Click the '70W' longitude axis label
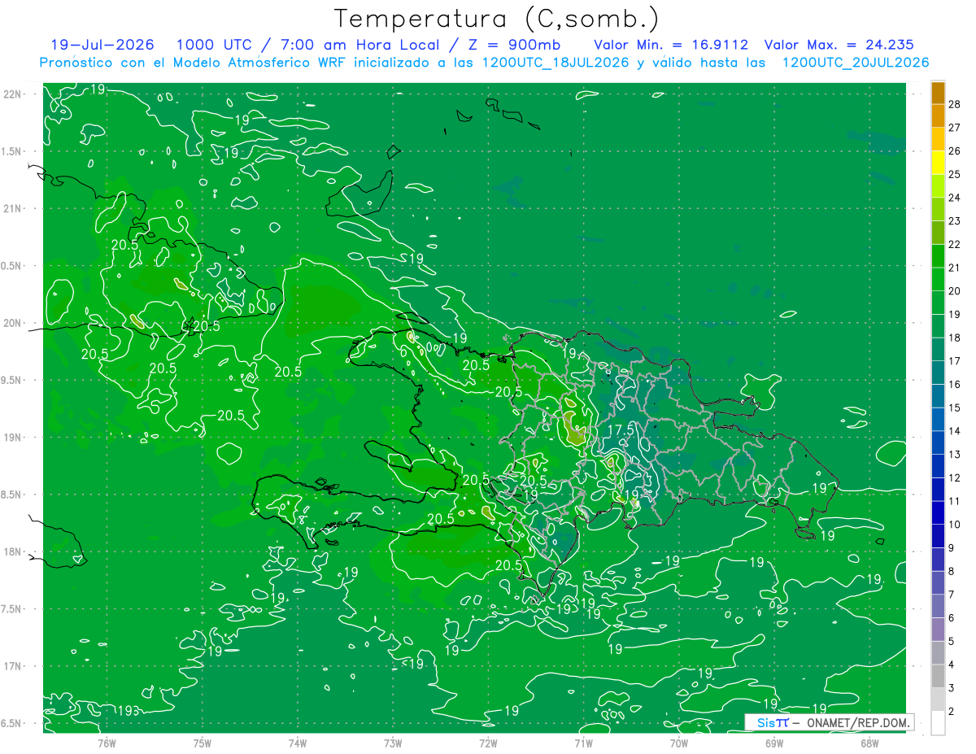This screenshot has width=976, height=754. click(679, 743)
